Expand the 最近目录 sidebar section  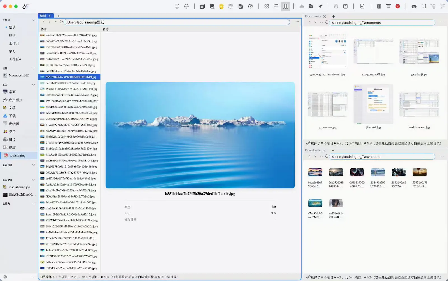click(34, 165)
